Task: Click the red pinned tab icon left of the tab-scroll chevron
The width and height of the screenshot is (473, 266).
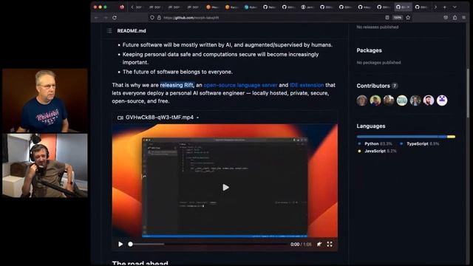Action: (x=122, y=7)
